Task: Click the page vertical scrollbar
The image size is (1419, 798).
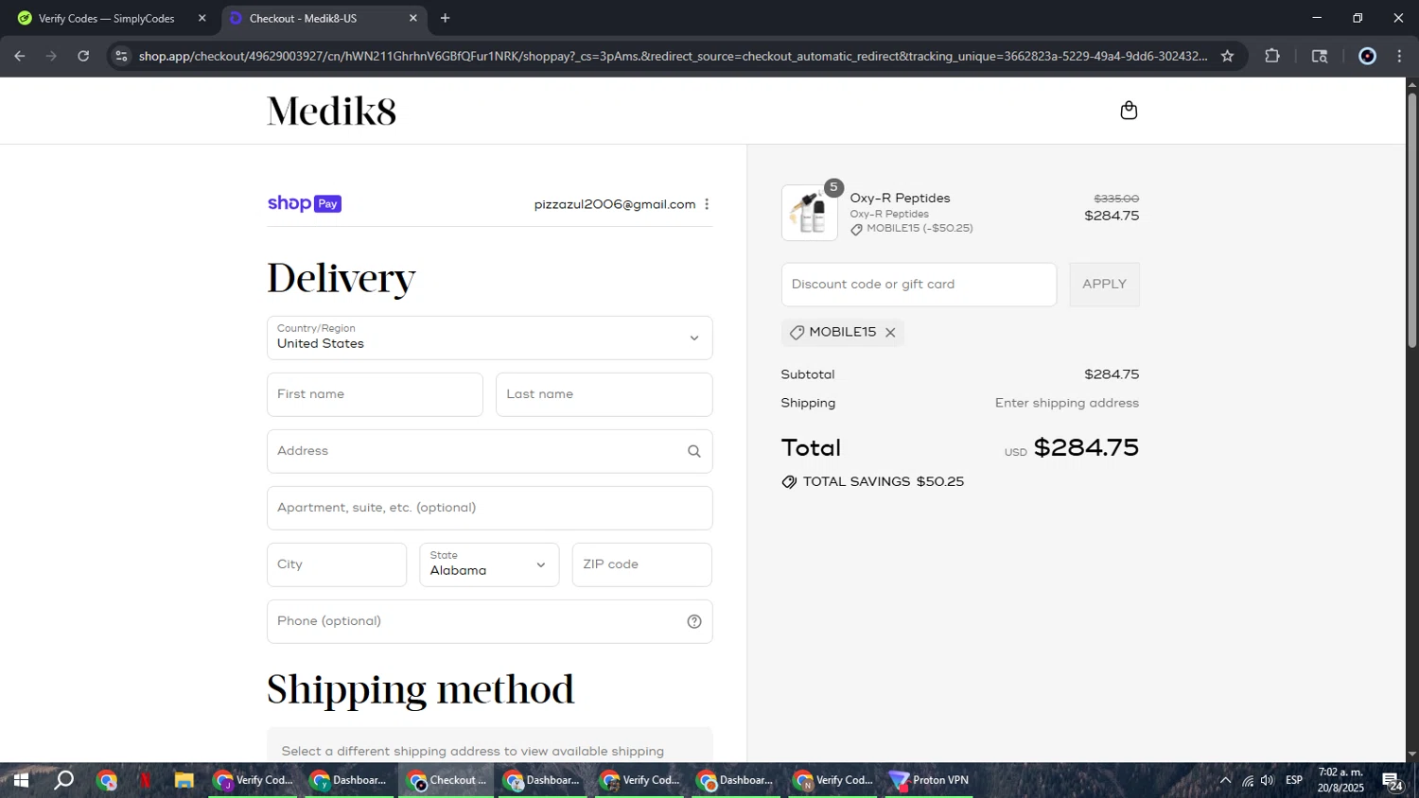Action: pos(1411,219)
